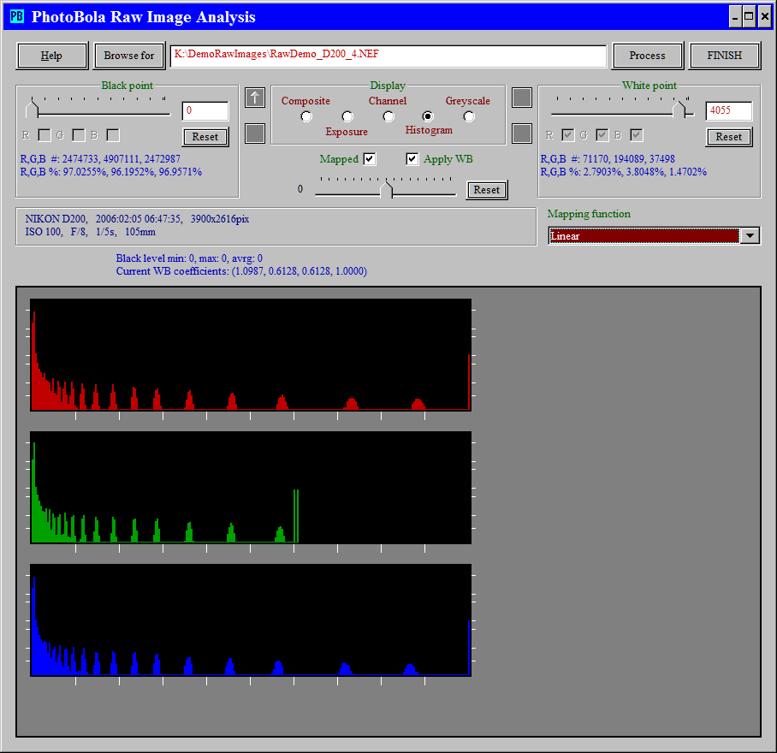The image size is (777, 753).
Task: Select the Composite display radio button
Action: coord(306,116)
